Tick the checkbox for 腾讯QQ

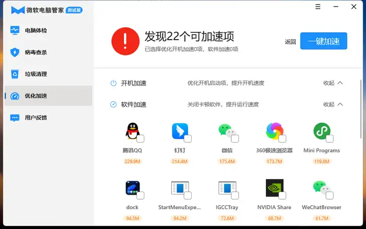click(x=140, y=139)
